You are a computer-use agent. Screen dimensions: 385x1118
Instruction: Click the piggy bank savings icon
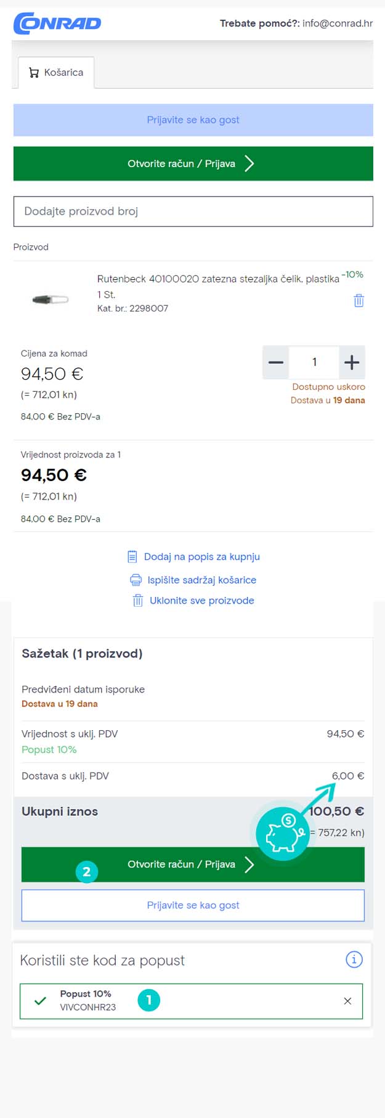(283, 834)
